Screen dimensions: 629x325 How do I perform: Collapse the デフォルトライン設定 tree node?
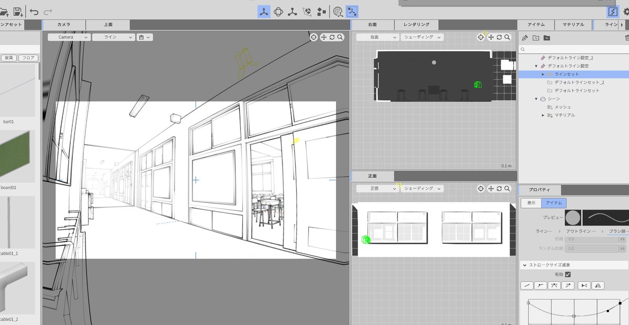536,66
